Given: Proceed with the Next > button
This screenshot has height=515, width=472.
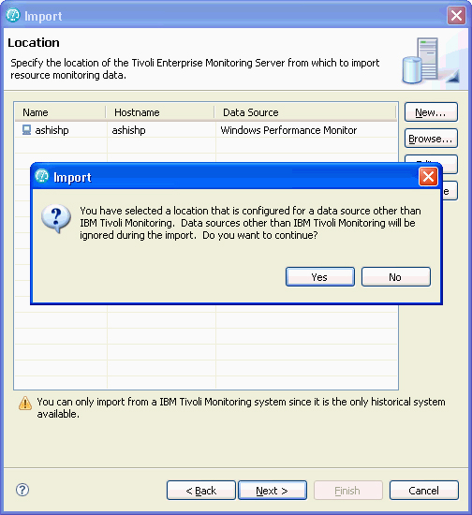Looking at the screenshot, I should pyautogui.click(x=273, y=491).
